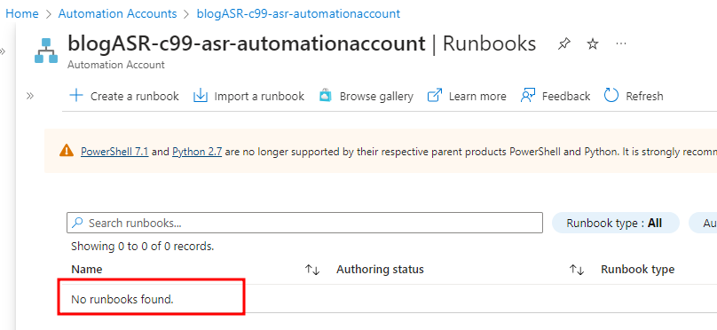Click the Feedback person icon
This screenshot has height=330, width=717.
tap(528, 96)
